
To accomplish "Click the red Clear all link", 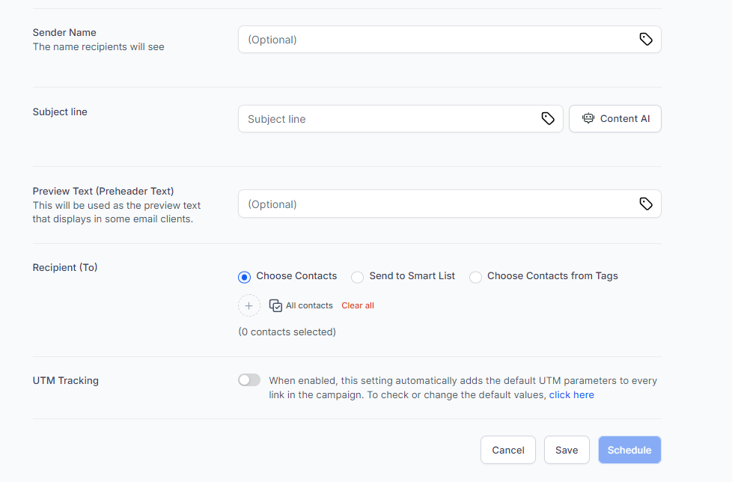I will click(358, 305).
